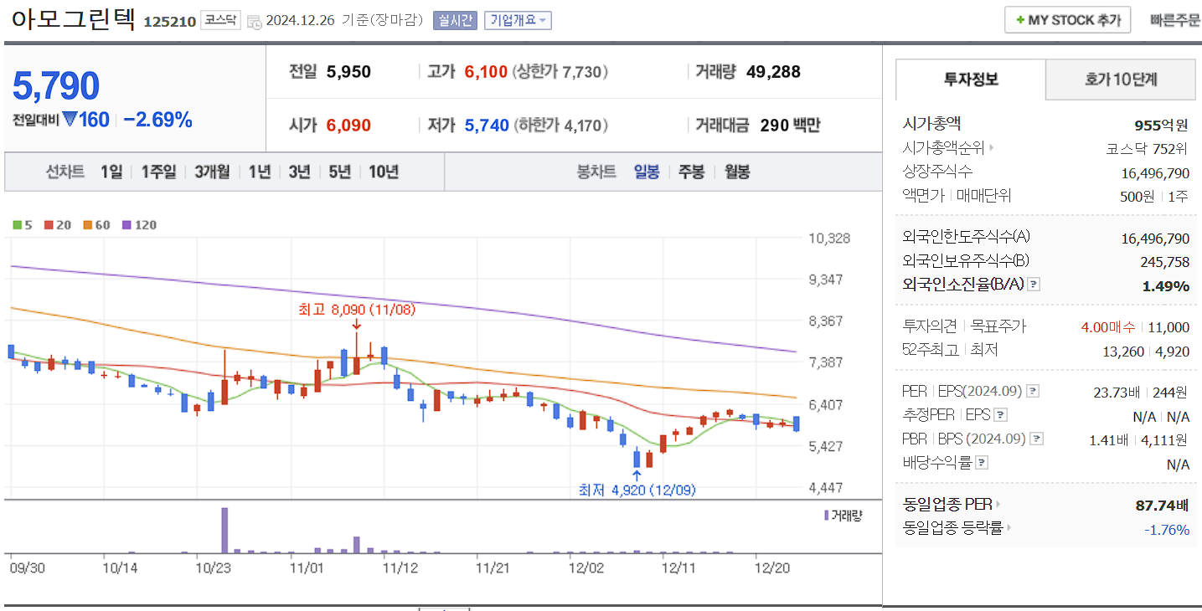The image size is (1202, 611).
Task: Click help icon beside 외국인소진율(B/A)
Action: (x=1033, y=285)
